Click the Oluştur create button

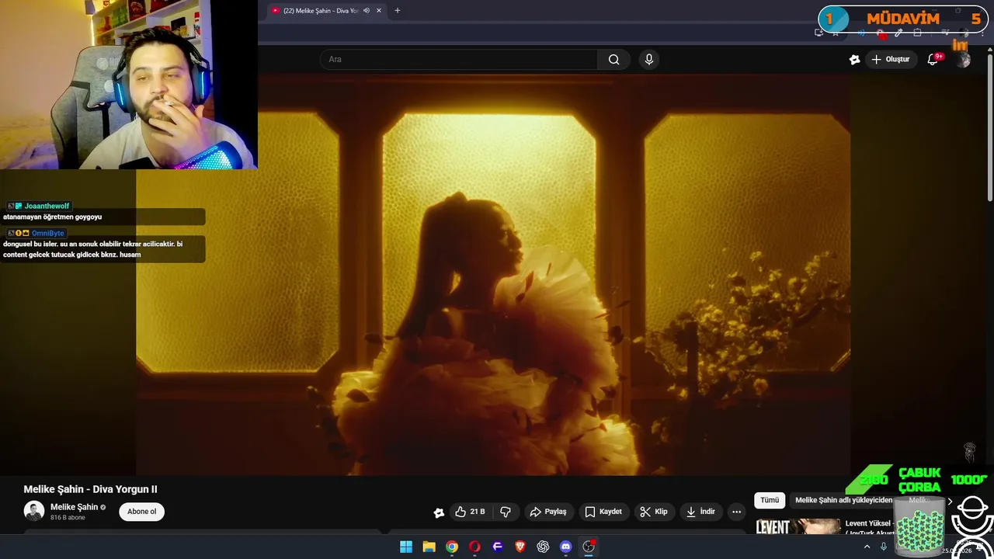[890, 59]
